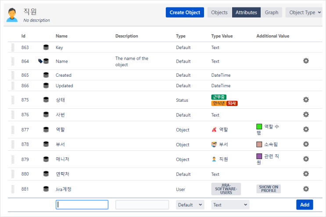Image resolution: width=326 pixels, height=217 pixels.
Task: Click the red 퇴사 status badge
Action: tap(232, 103)
